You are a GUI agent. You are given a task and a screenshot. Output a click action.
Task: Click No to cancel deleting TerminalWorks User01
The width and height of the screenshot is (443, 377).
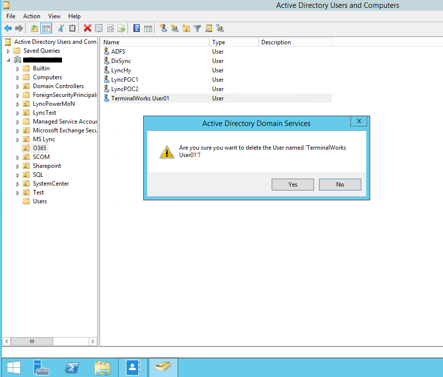click(x=340, y=184)
